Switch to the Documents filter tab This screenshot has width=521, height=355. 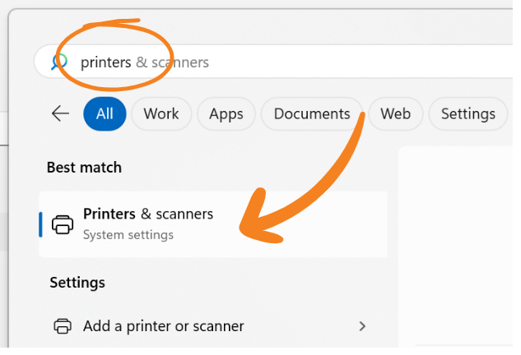312,113
